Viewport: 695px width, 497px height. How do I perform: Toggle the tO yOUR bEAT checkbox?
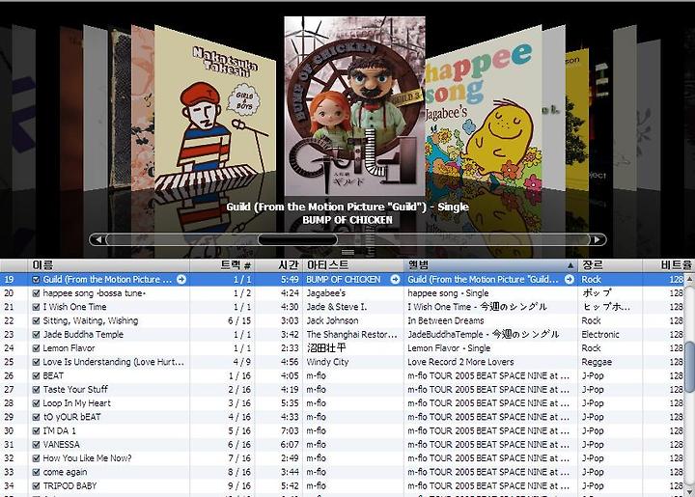pos(37,417)
